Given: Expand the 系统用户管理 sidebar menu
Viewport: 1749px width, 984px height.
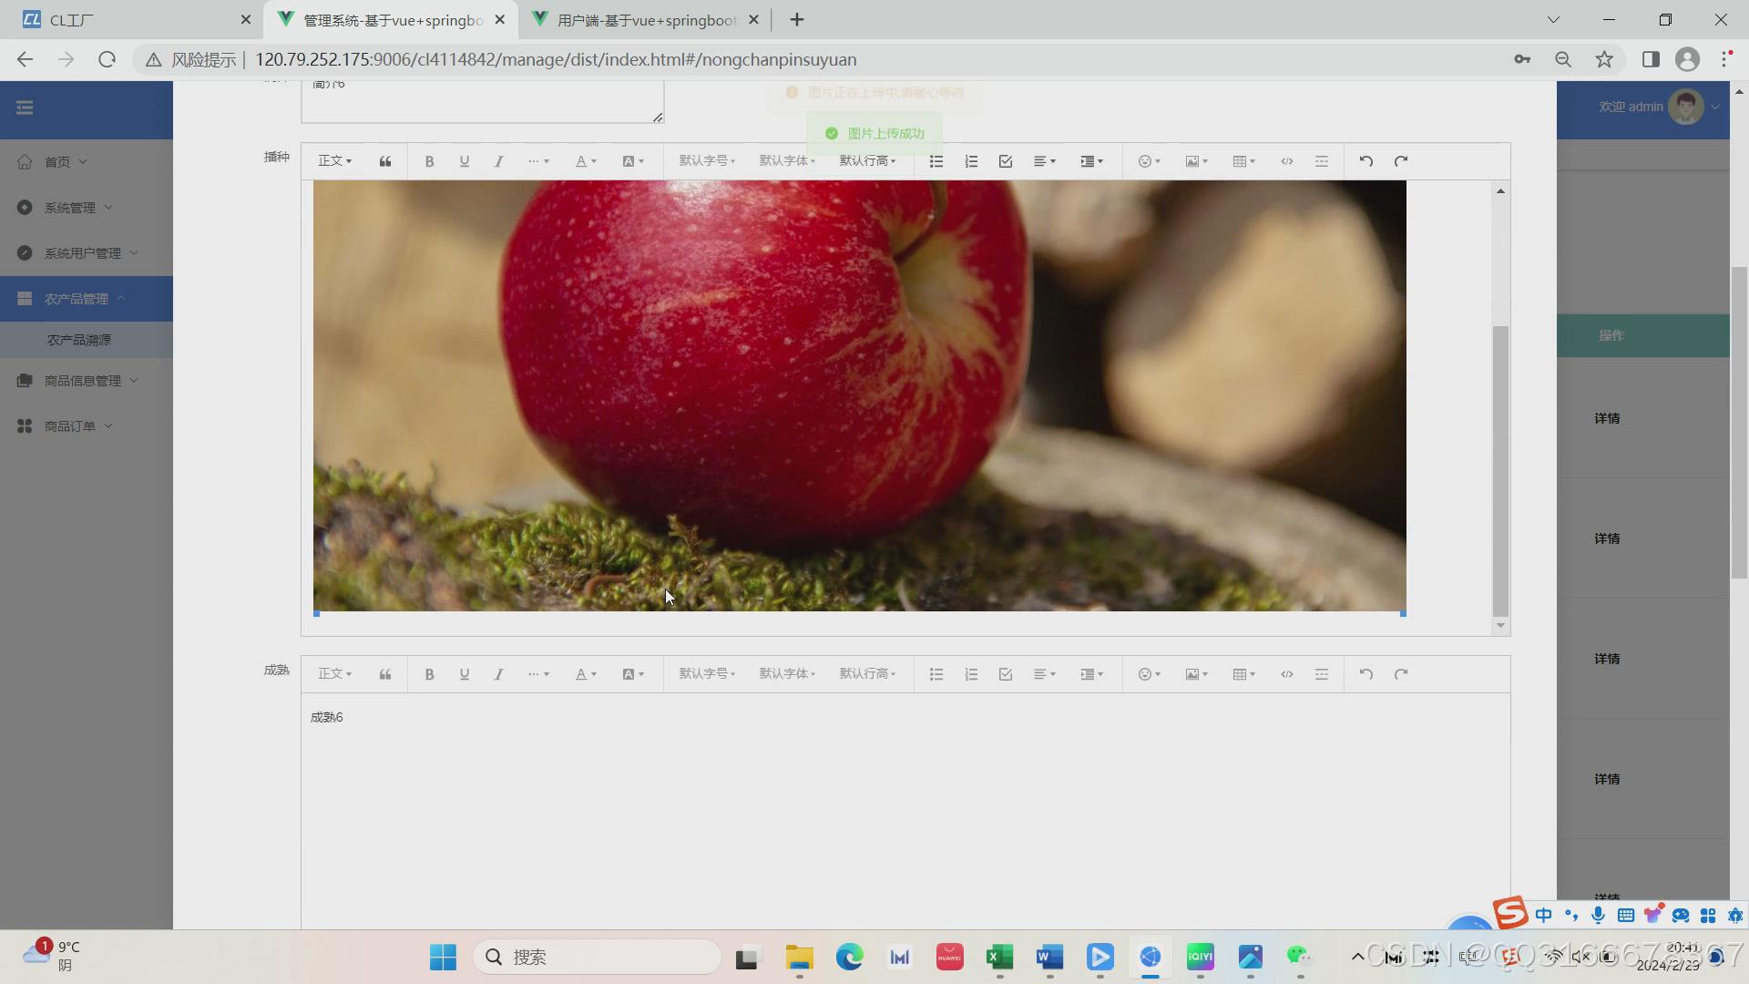Looking at the screenshot, I should [x=82, y=253].
